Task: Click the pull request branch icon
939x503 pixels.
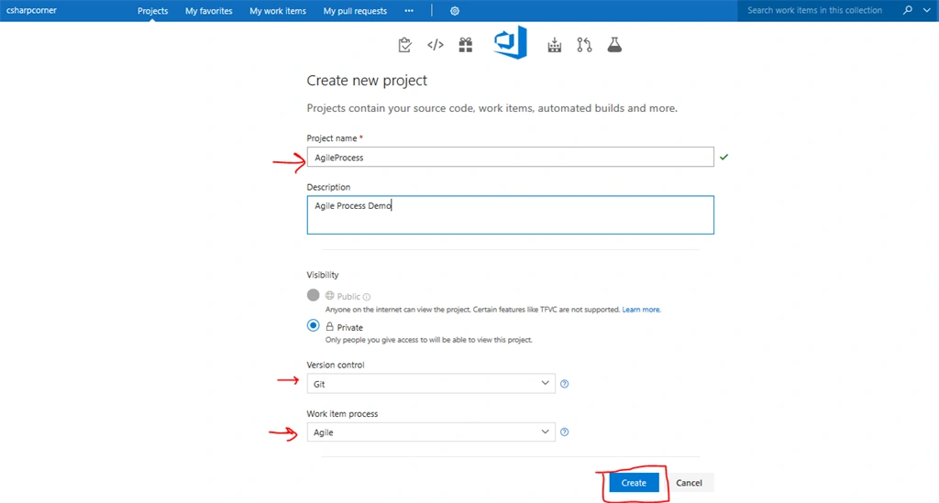Action: point(584,45)
